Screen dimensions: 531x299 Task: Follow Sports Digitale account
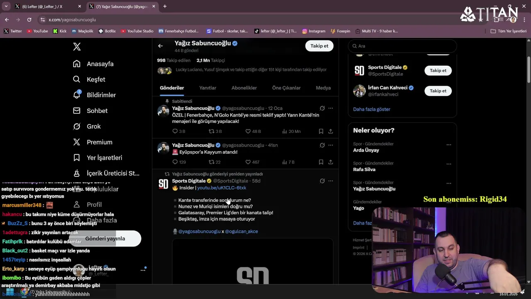(438, 71)
